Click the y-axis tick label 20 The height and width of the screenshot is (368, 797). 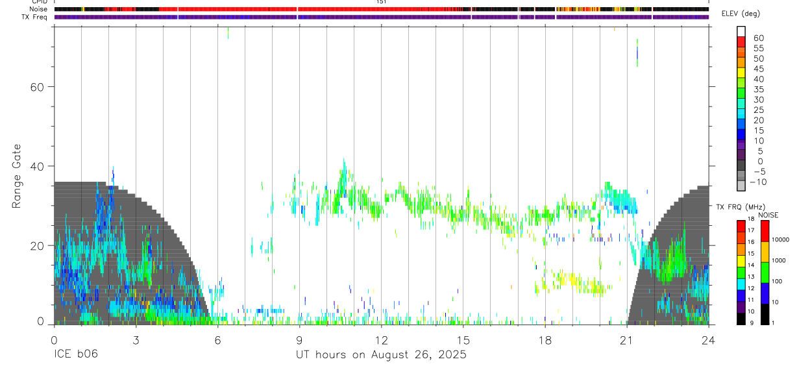tap(38, 245)
